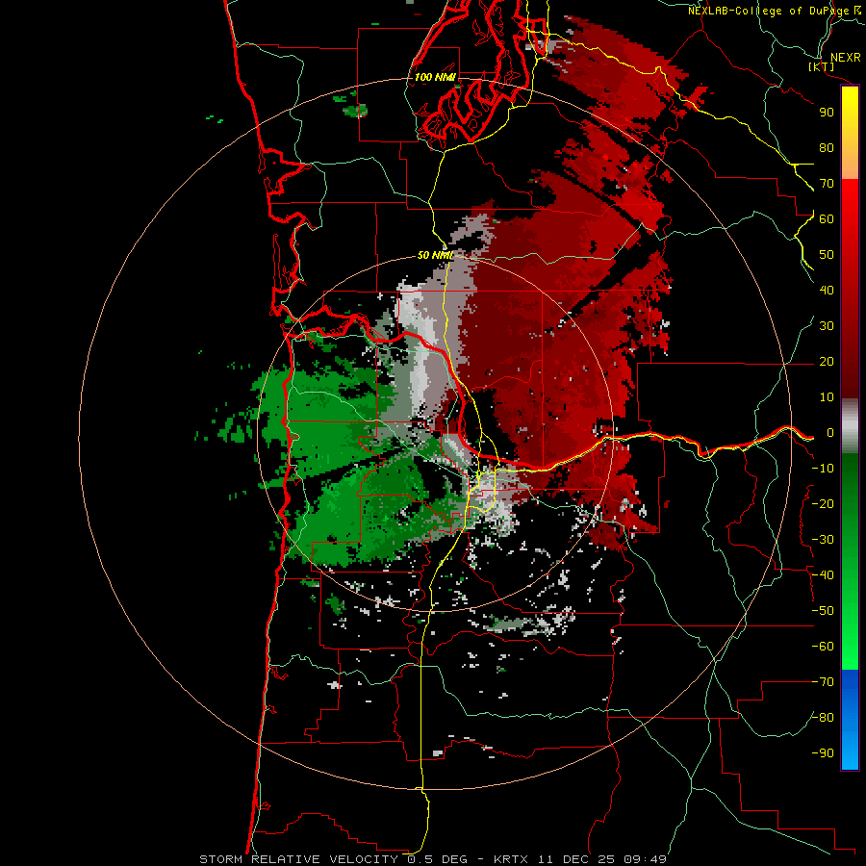
Task: Click the -20 value on velocity scale
Action: 823,504
